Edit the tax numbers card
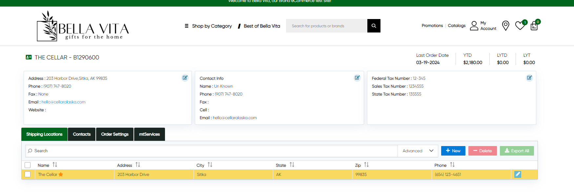Viewport: 574px width, 192px height. [529, 78]
